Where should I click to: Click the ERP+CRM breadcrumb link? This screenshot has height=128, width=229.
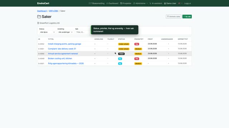pyautogui.click(x=53, y=11)
